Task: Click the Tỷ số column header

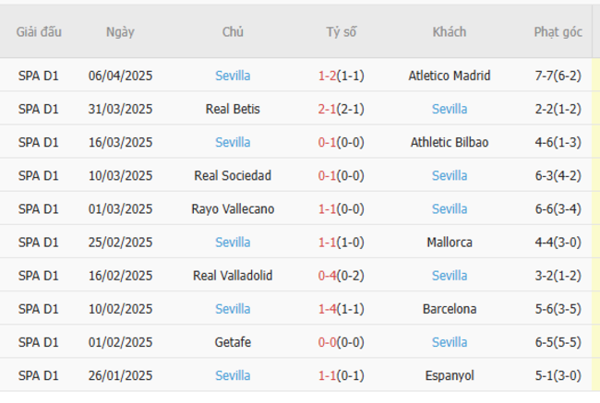Action: (x=341, y=31)
